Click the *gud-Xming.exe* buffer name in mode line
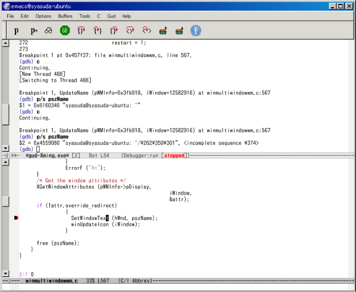Image resolution: width=356 pixels, height=292 pixels. click(x=47, y=156)
